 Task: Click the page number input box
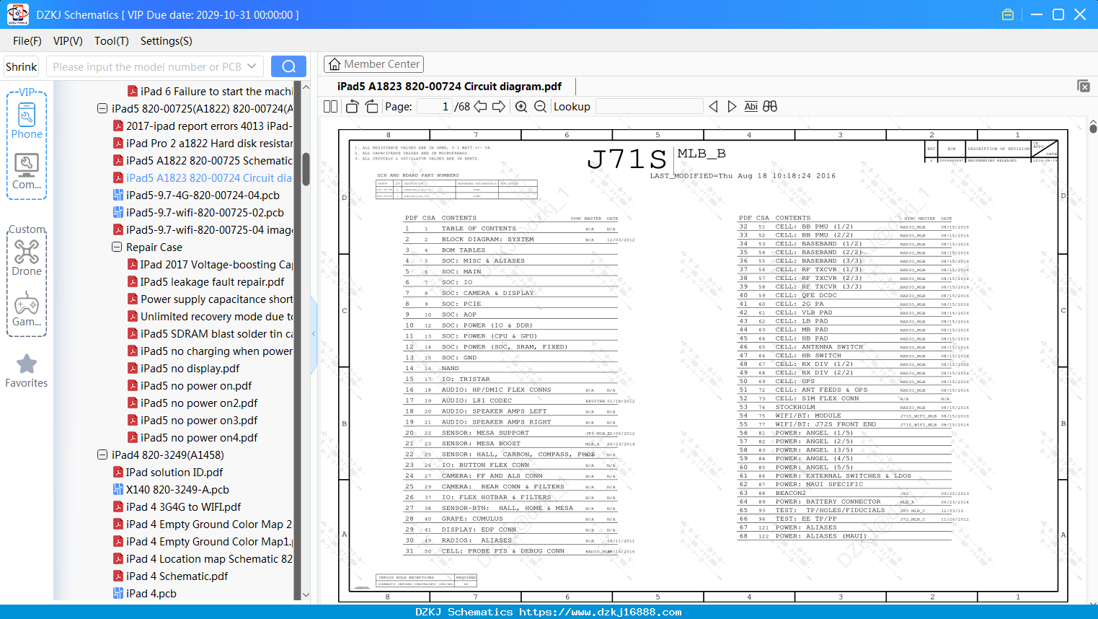(x=435, y=107)
